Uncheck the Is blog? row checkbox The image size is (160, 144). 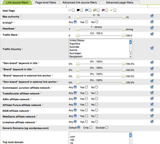[x=152, y=22]
